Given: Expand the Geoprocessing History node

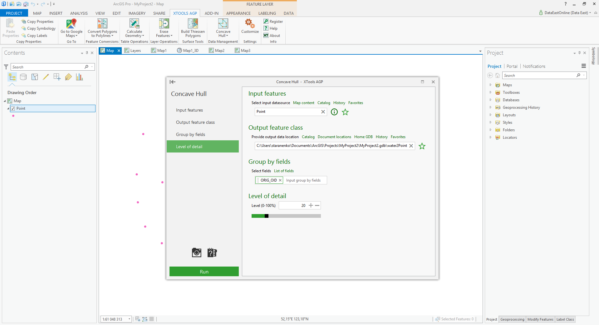Looking at the screenshot, I should (x=490, y=107).
